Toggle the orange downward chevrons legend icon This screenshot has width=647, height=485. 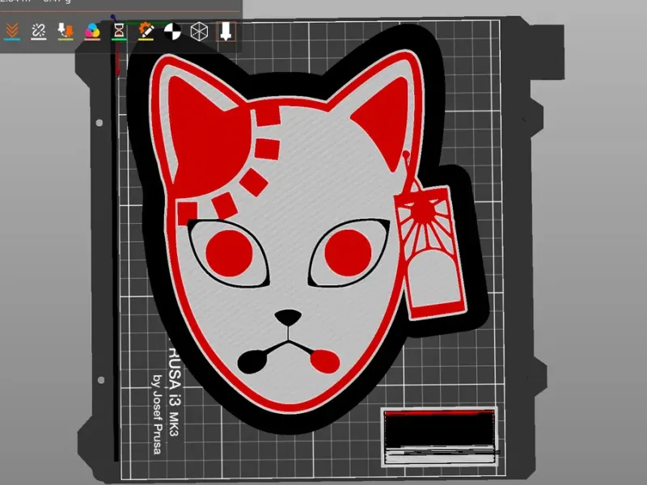click(x=12, y=32)
